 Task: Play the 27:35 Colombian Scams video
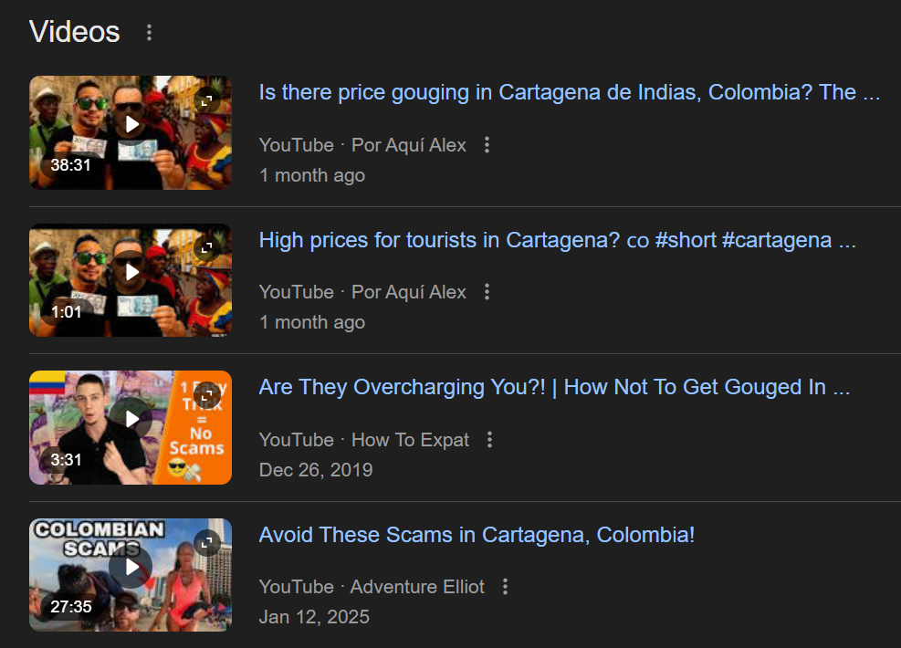(131, 567)
